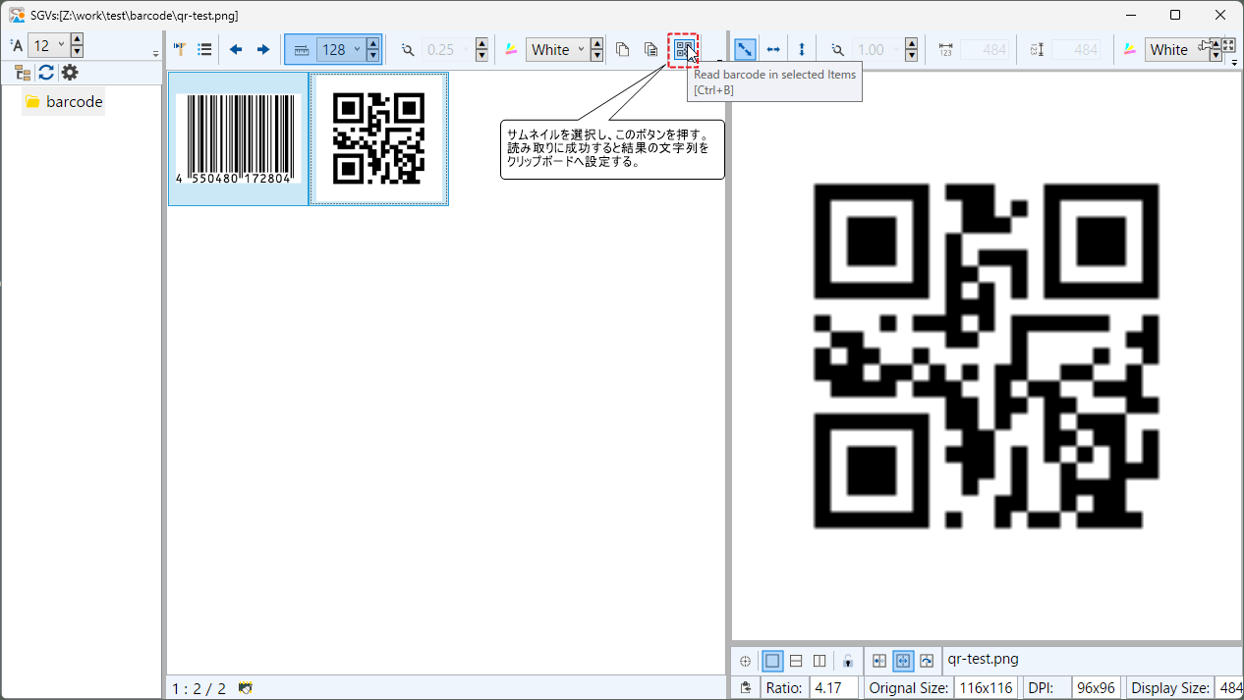Enter fullscreen with the expand icon
This screenshot has width=1244, height=700.
click(1227, 45)
